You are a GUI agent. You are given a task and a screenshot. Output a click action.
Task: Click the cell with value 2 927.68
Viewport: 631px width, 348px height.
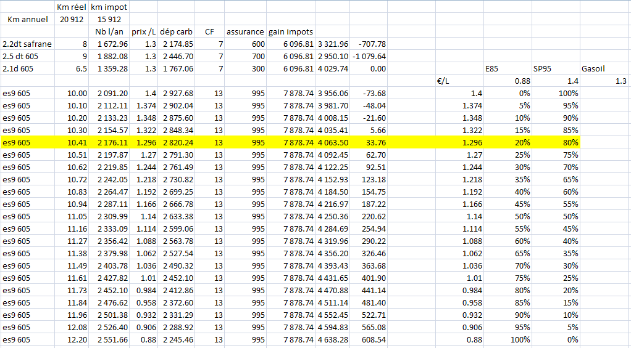coord(176,94)
